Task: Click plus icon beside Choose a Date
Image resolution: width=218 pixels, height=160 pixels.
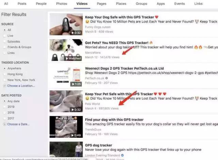Action: [4, 124]
